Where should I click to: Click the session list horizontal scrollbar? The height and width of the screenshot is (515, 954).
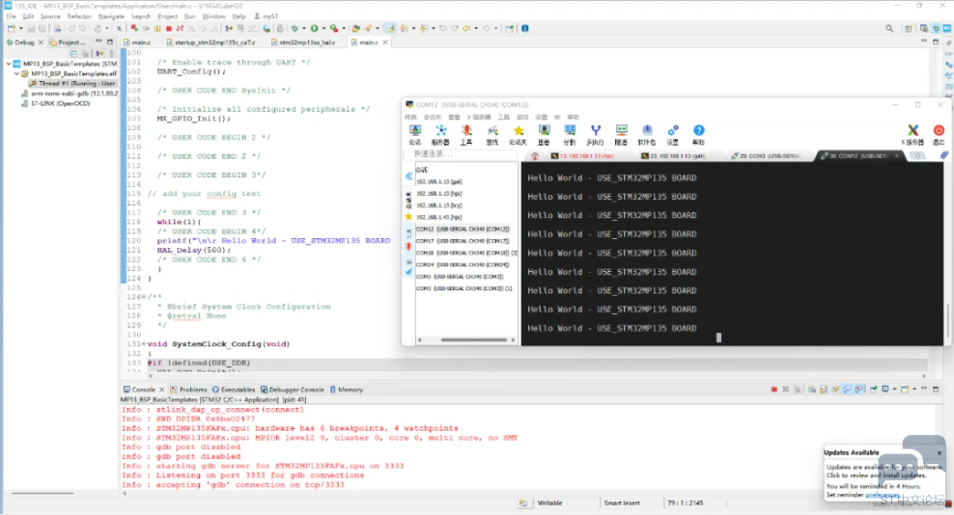tap(473, 339)
